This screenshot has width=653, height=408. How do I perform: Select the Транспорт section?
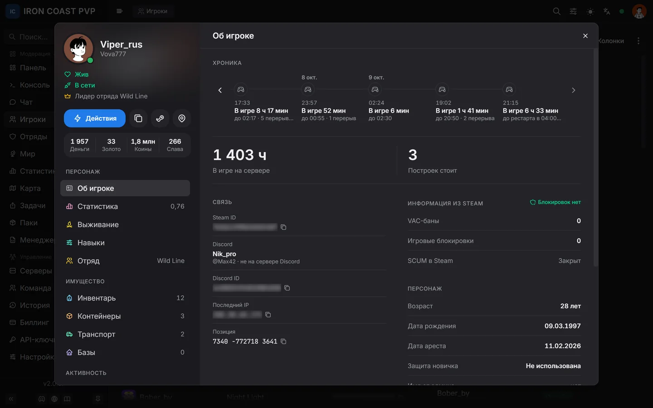[125, 334]
